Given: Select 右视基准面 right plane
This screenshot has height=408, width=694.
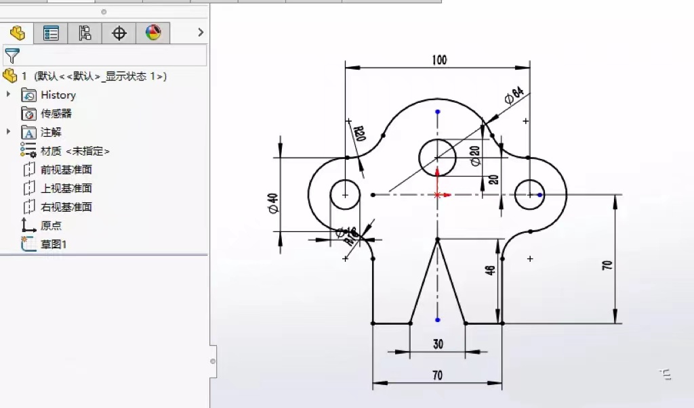Looking at the screenshot, I should pyautogui.click(x=66, y=207).
